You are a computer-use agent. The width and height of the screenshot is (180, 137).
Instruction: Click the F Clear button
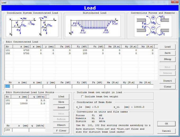point(61,131)
